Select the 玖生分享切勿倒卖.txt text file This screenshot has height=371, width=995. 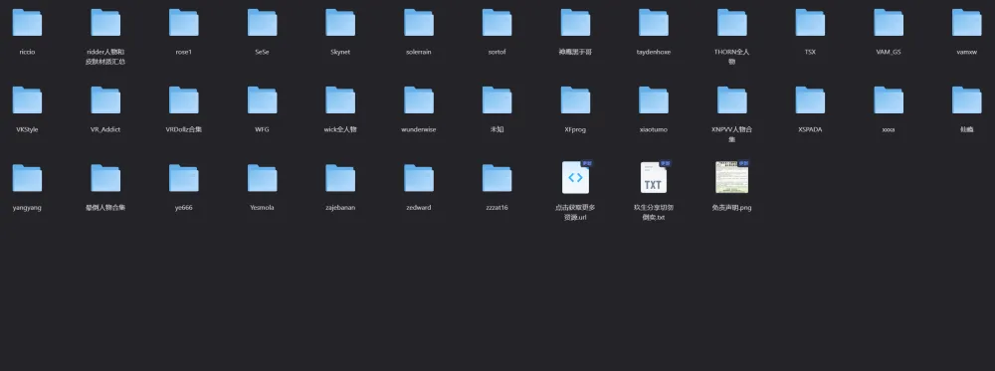(x=654, y=178)
